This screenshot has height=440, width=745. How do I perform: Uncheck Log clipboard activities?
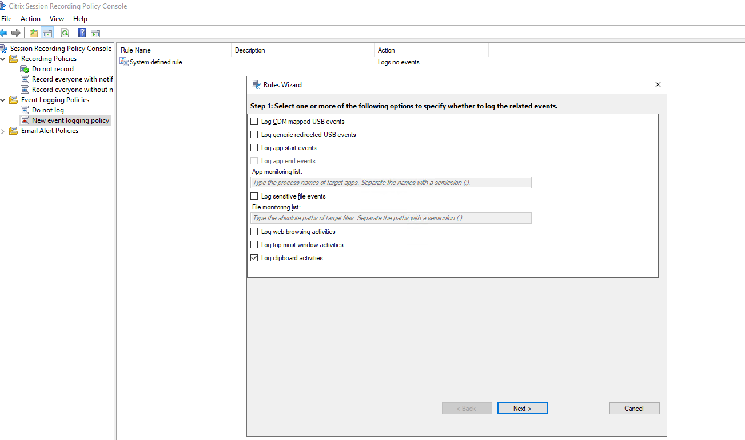tap(254, 258)
